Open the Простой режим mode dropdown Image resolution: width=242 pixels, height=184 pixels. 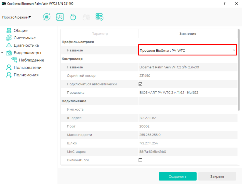(16, 17)
